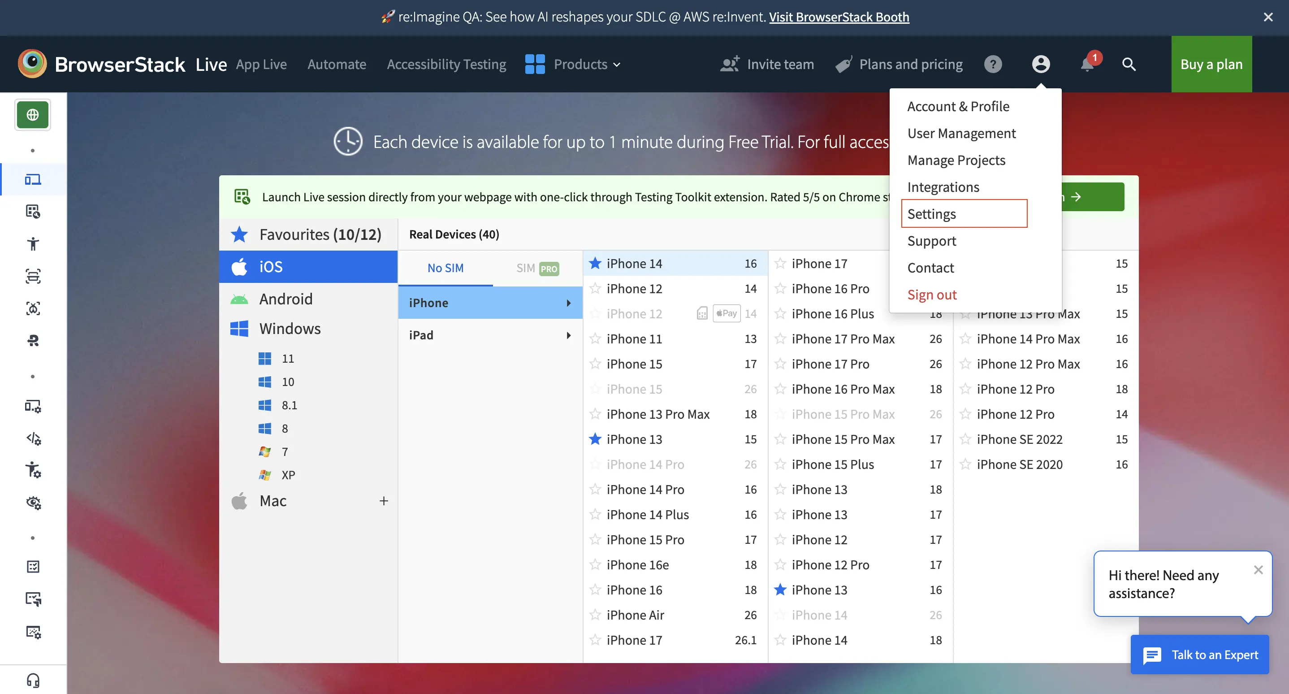Open the Products dropdown chevron

click(616, 64)
